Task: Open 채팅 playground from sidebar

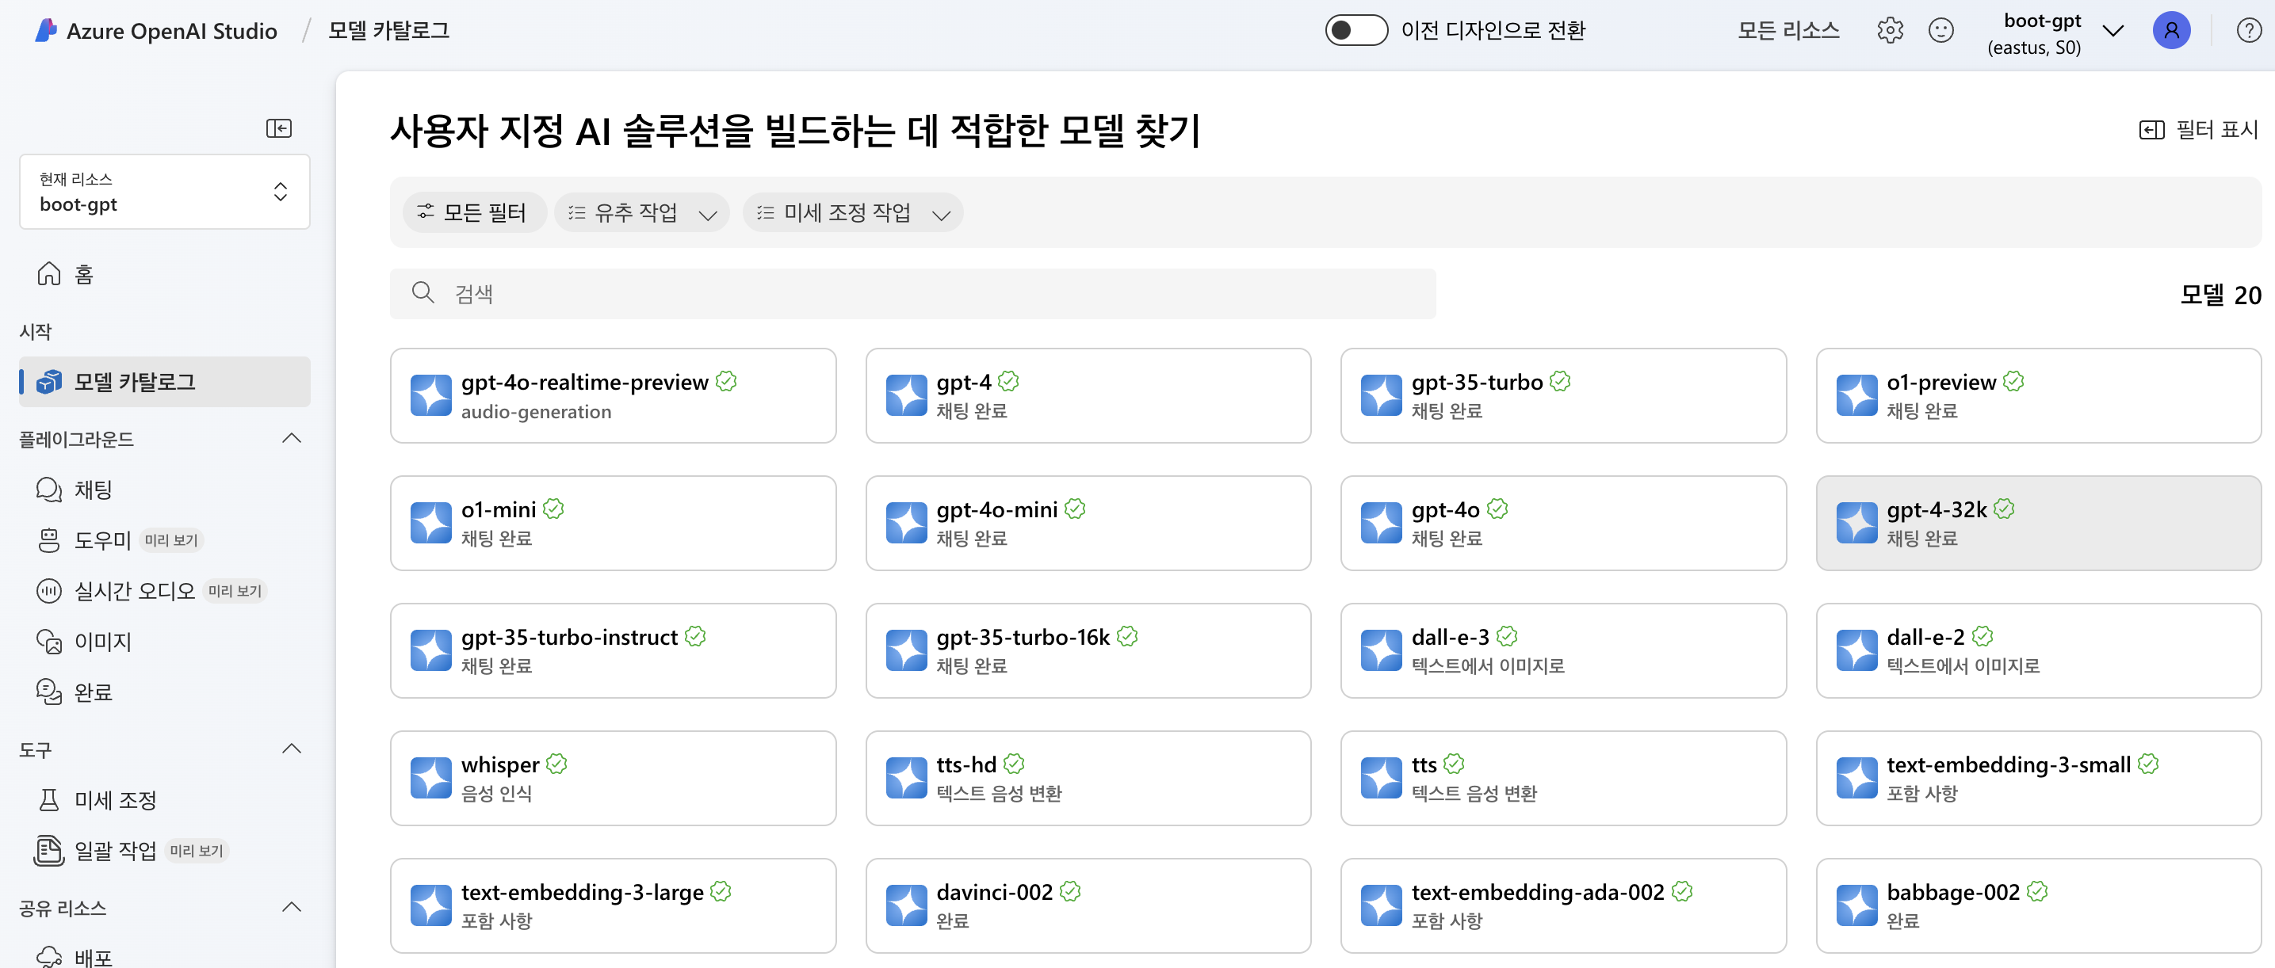Action: [93, 490]
